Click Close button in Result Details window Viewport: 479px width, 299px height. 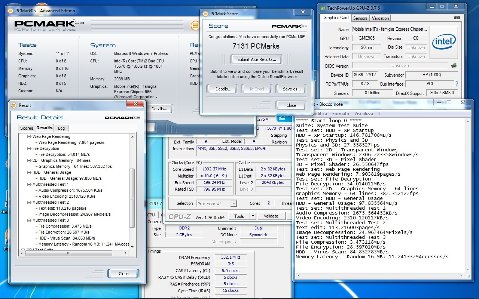[123, 274]
